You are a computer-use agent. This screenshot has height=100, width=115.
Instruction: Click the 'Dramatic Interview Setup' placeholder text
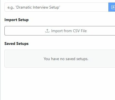(x=38, y=7)
